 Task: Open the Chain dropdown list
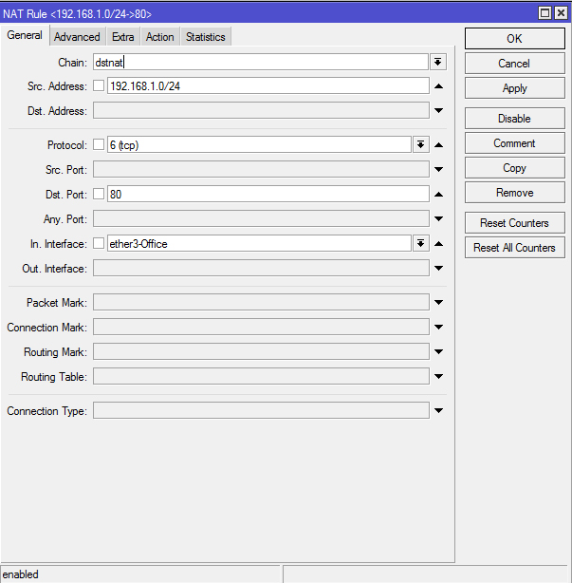(x=438, y=62)
